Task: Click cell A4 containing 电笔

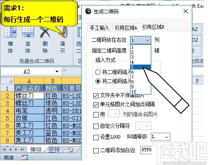Action: [29, 110]
